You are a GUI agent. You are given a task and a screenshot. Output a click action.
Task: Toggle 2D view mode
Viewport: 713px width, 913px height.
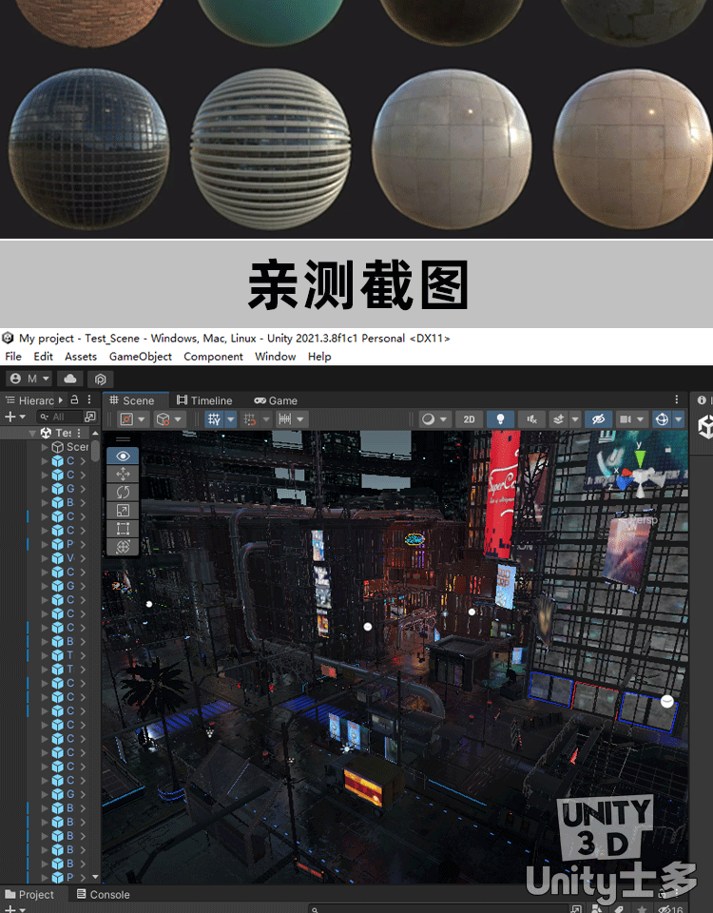pyautogui.click(x=469, y=419)
